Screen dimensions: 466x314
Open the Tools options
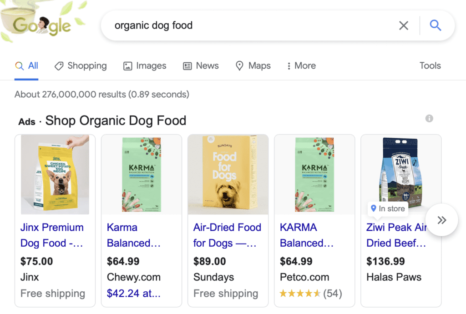430,66
